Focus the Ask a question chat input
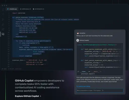This screenshot has height=100, width=129. (100, 90)
